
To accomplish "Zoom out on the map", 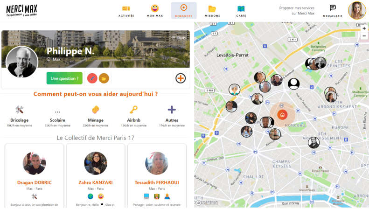I will tap(364, 36).
